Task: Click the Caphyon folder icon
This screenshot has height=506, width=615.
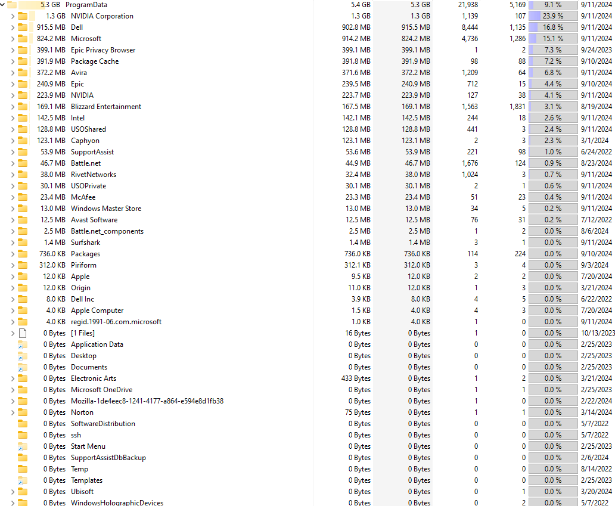Action: [23, 141]
